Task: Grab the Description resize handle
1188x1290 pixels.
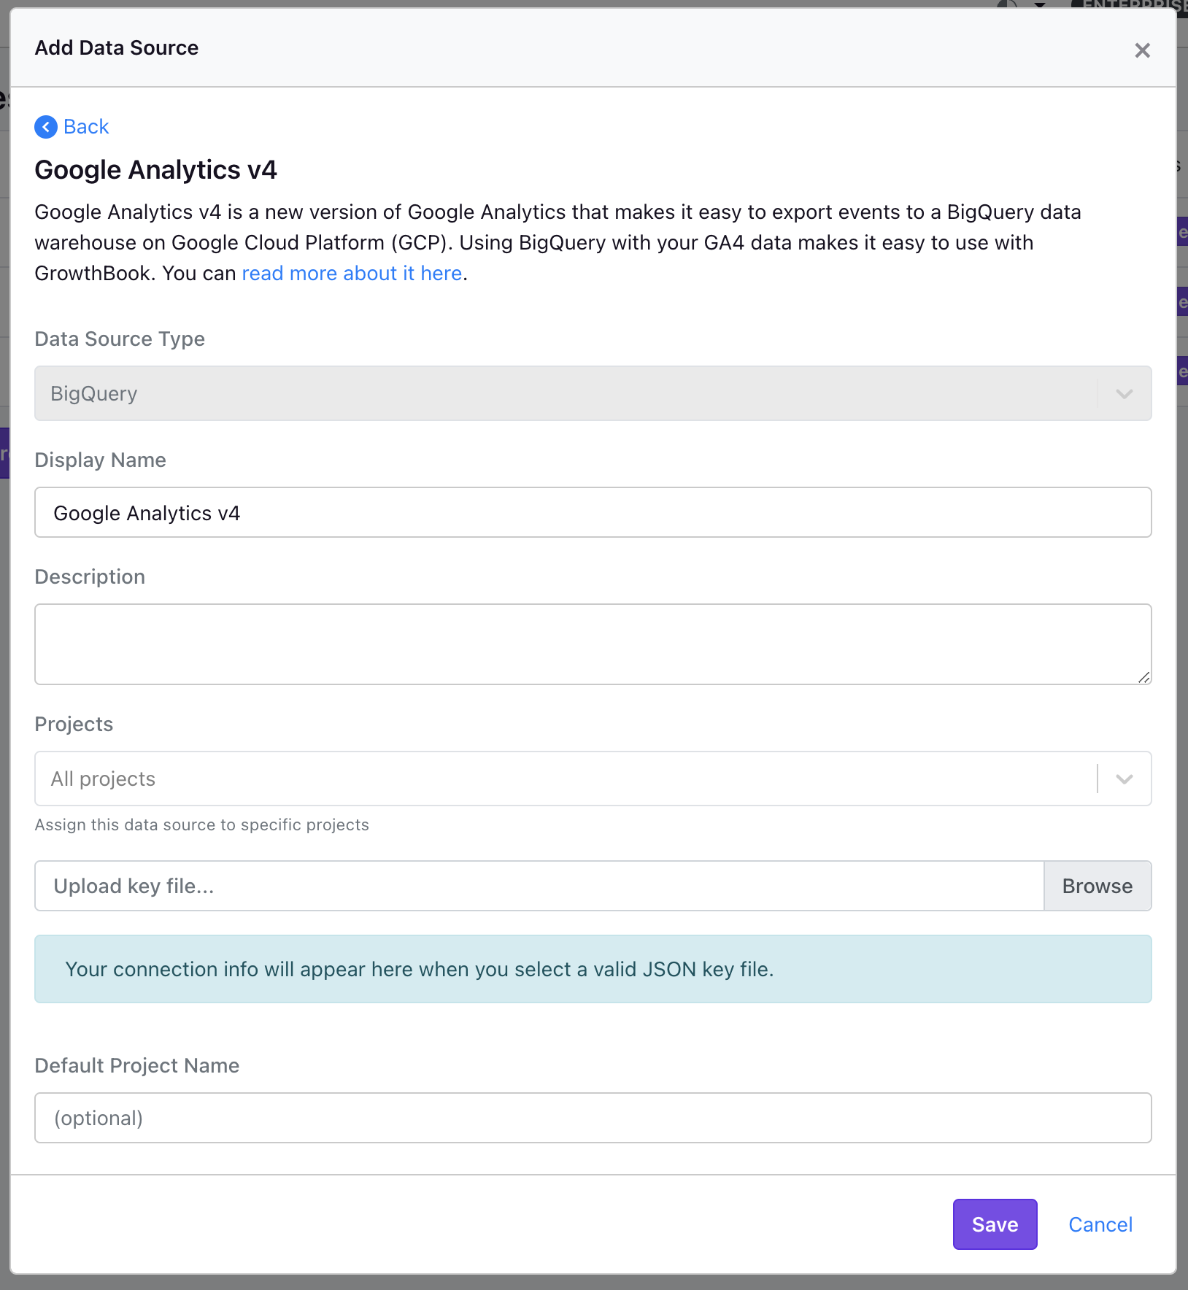Action: 1143,677
